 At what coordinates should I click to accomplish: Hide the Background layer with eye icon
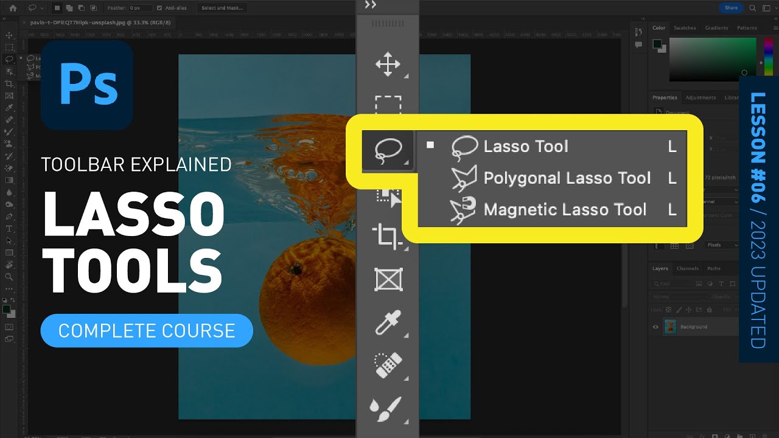(x=655, y=327)
